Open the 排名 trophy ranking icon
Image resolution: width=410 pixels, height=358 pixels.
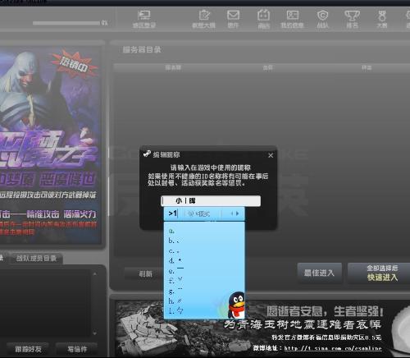[x=352, y=16]
